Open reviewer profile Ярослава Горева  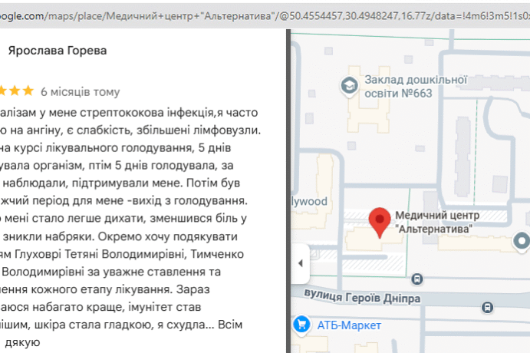[x=57, y=51]
